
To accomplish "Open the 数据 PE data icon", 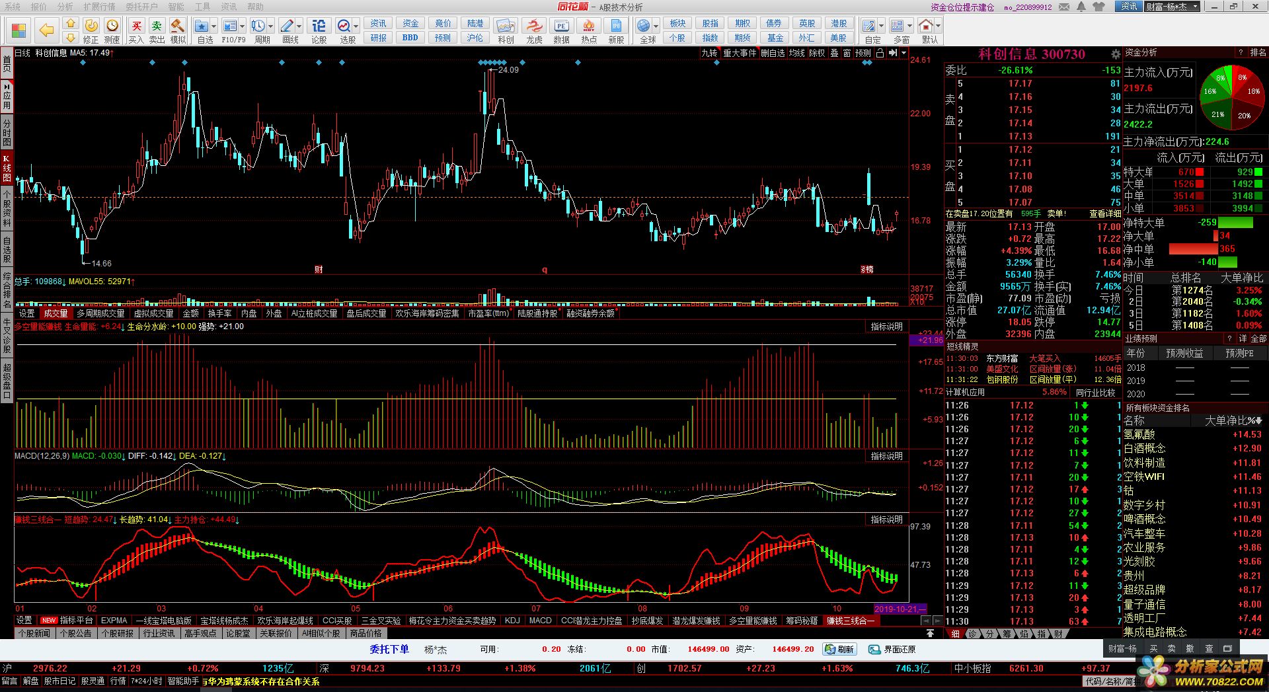I will click(561, 26).
